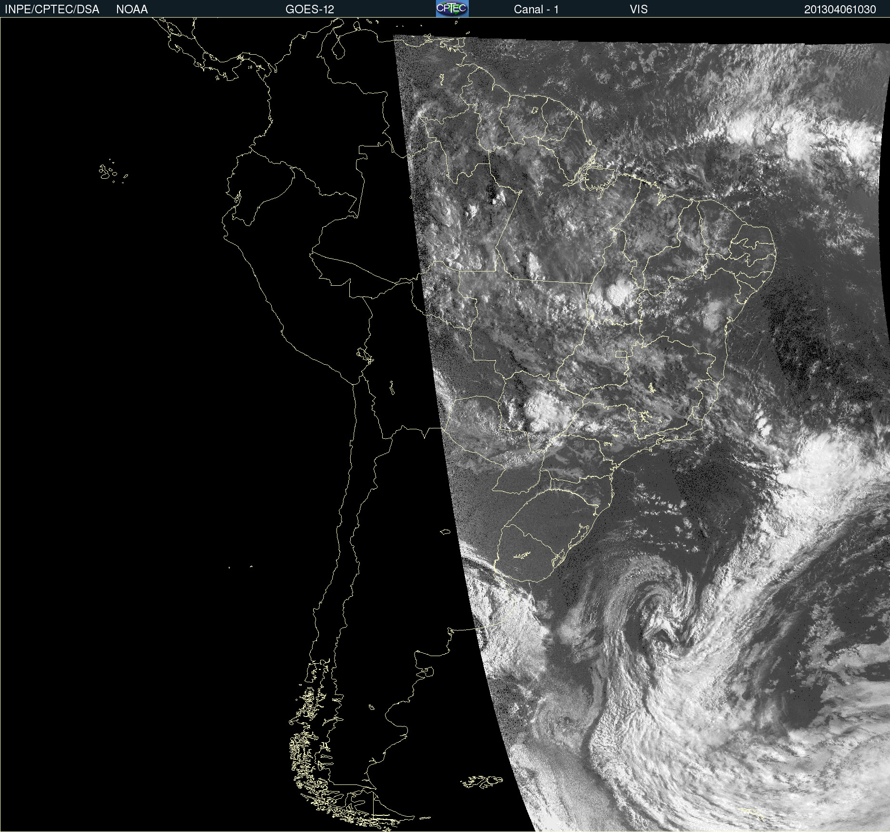Click the NOAA label in header
This screenshot has height=832, width=890.
(x=132, y=10)
